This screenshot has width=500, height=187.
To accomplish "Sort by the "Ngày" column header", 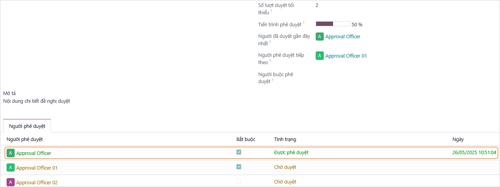I will tap(458, 139).
